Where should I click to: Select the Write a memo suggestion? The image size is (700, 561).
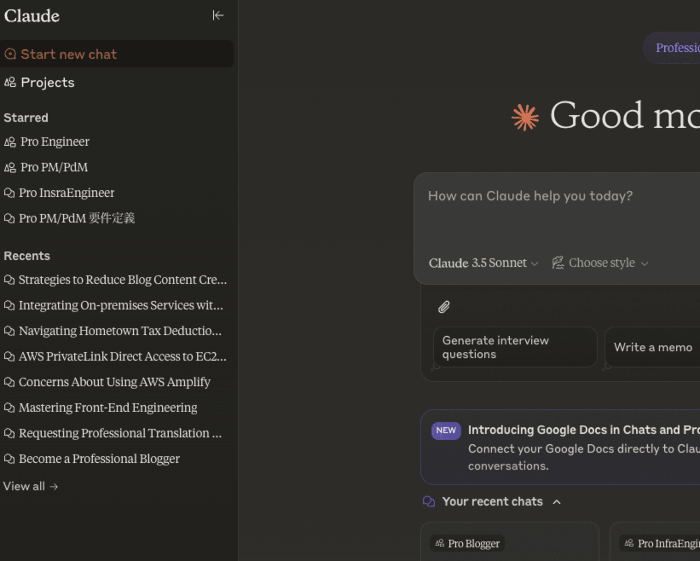tap(652, 347)
